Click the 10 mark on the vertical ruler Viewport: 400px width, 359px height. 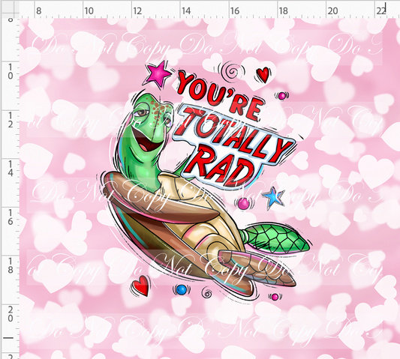11,72
